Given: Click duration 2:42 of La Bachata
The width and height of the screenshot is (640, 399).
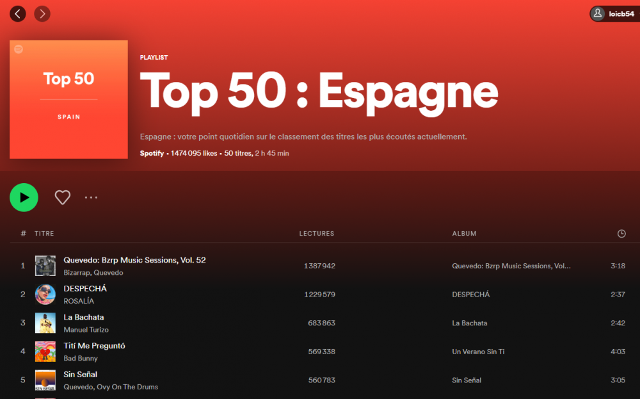Looking at the screenshot, I should tap(618, 323).
